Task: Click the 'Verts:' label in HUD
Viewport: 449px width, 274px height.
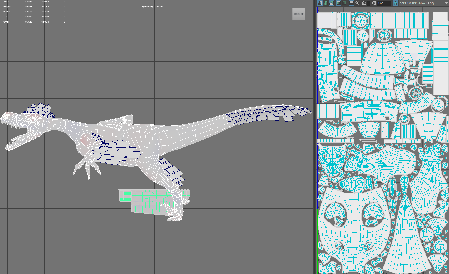Action: [7, 2]
